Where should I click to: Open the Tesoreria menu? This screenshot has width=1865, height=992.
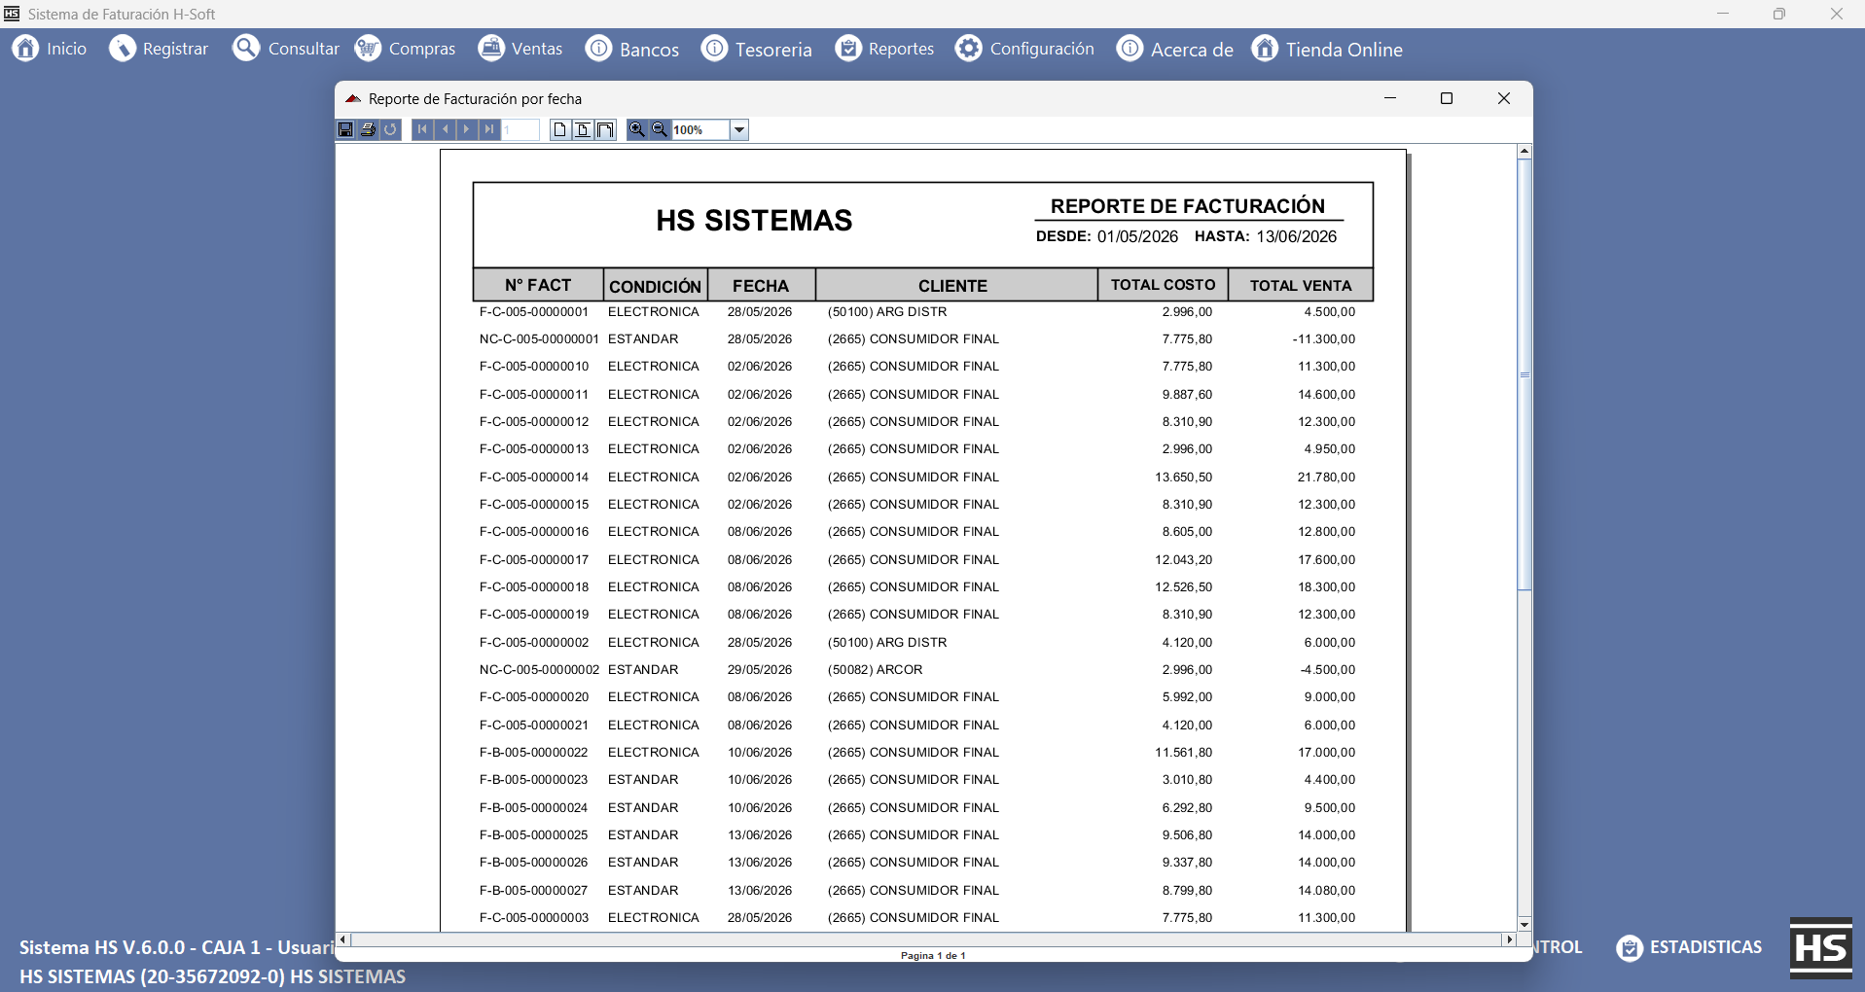click(757, 49)
